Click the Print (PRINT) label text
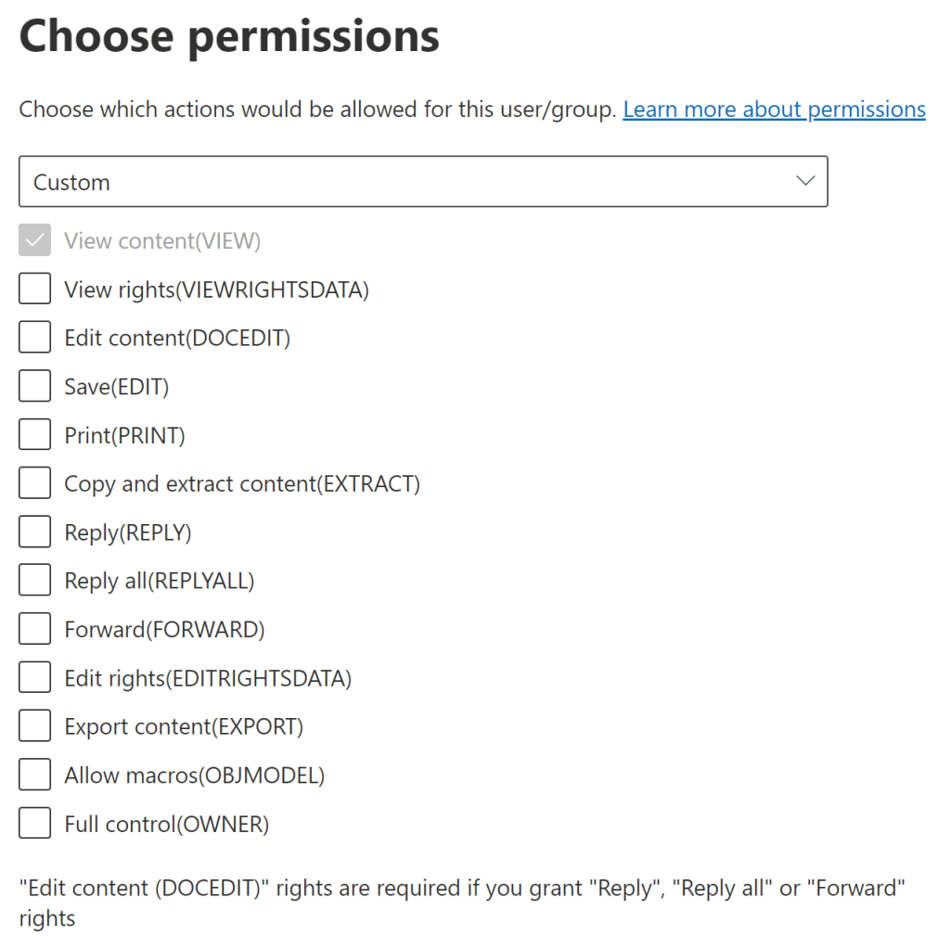938x949 pixels. [x=124, y=435]
